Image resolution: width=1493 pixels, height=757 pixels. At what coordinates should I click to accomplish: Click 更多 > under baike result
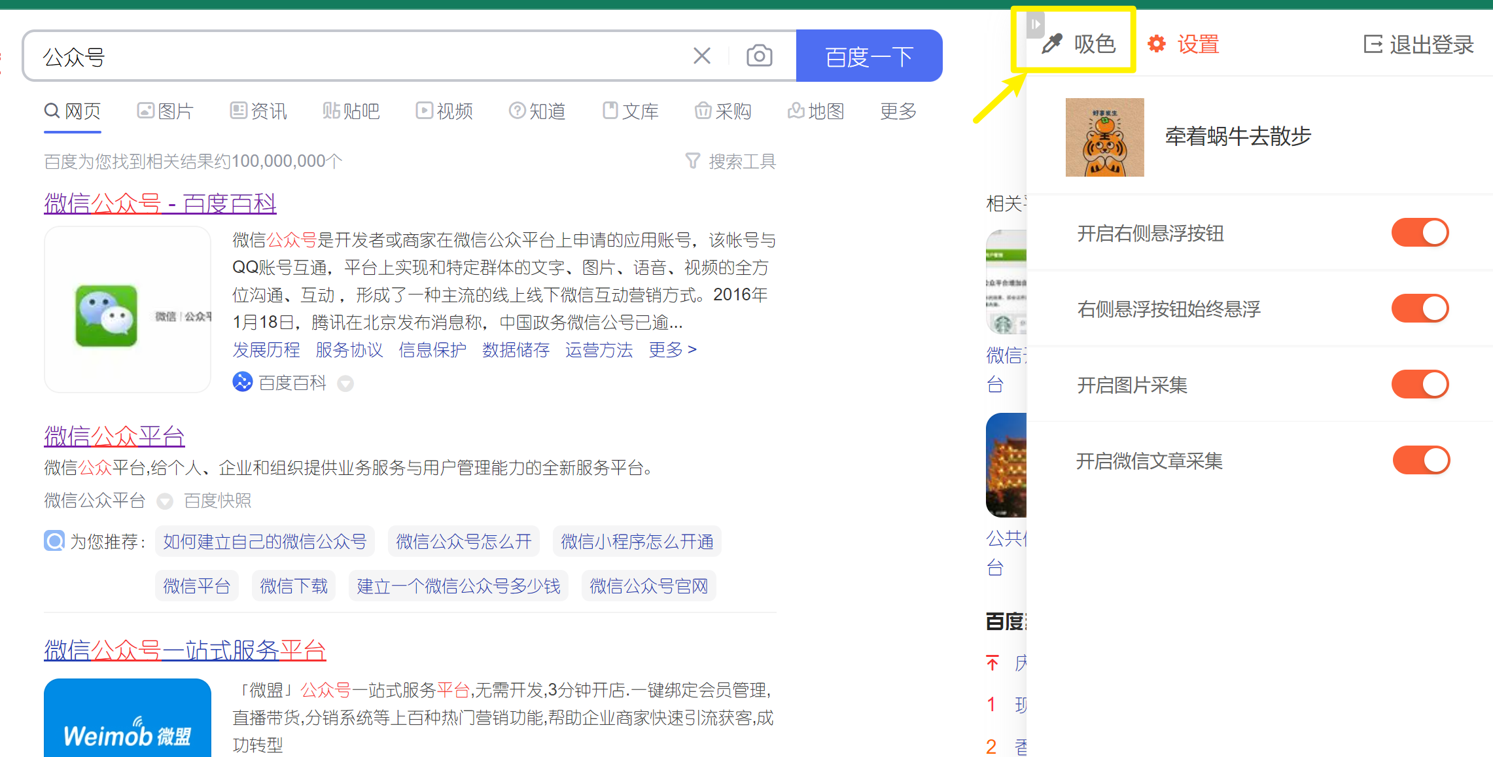click(x=673, y=350)
